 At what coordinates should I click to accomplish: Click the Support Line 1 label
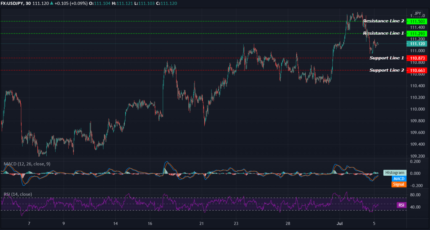tap(387, 58)
